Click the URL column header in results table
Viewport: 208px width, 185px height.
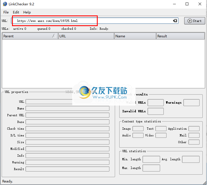86,36
